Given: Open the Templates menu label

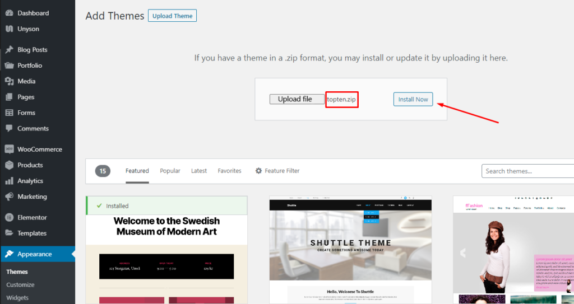Looking at the screenshot, I should tap(32, 233).
